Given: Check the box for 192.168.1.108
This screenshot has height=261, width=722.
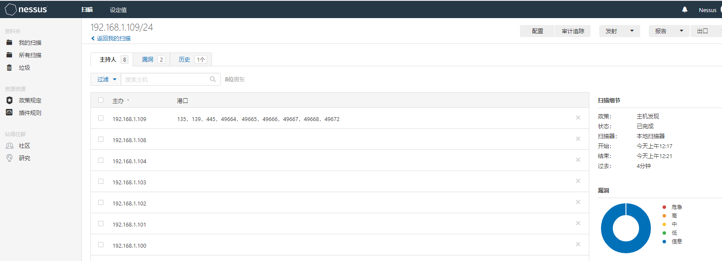Looking at the screenshot, I should [101, 139].
